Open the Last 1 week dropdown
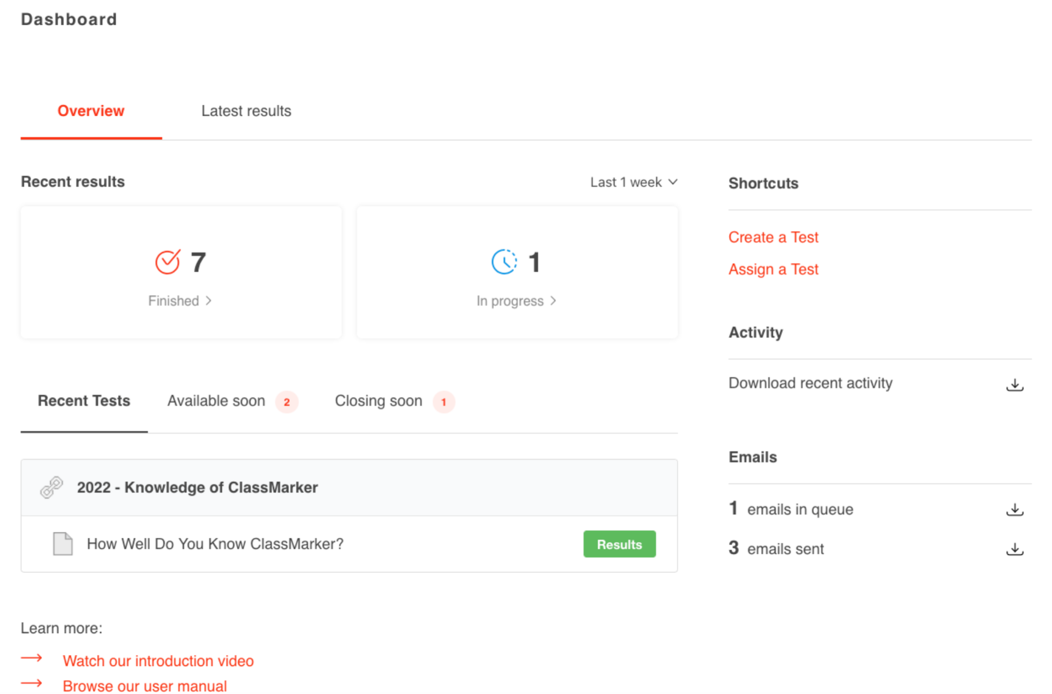The width and height of the screenshot is (1052, 694). (633, 182)
